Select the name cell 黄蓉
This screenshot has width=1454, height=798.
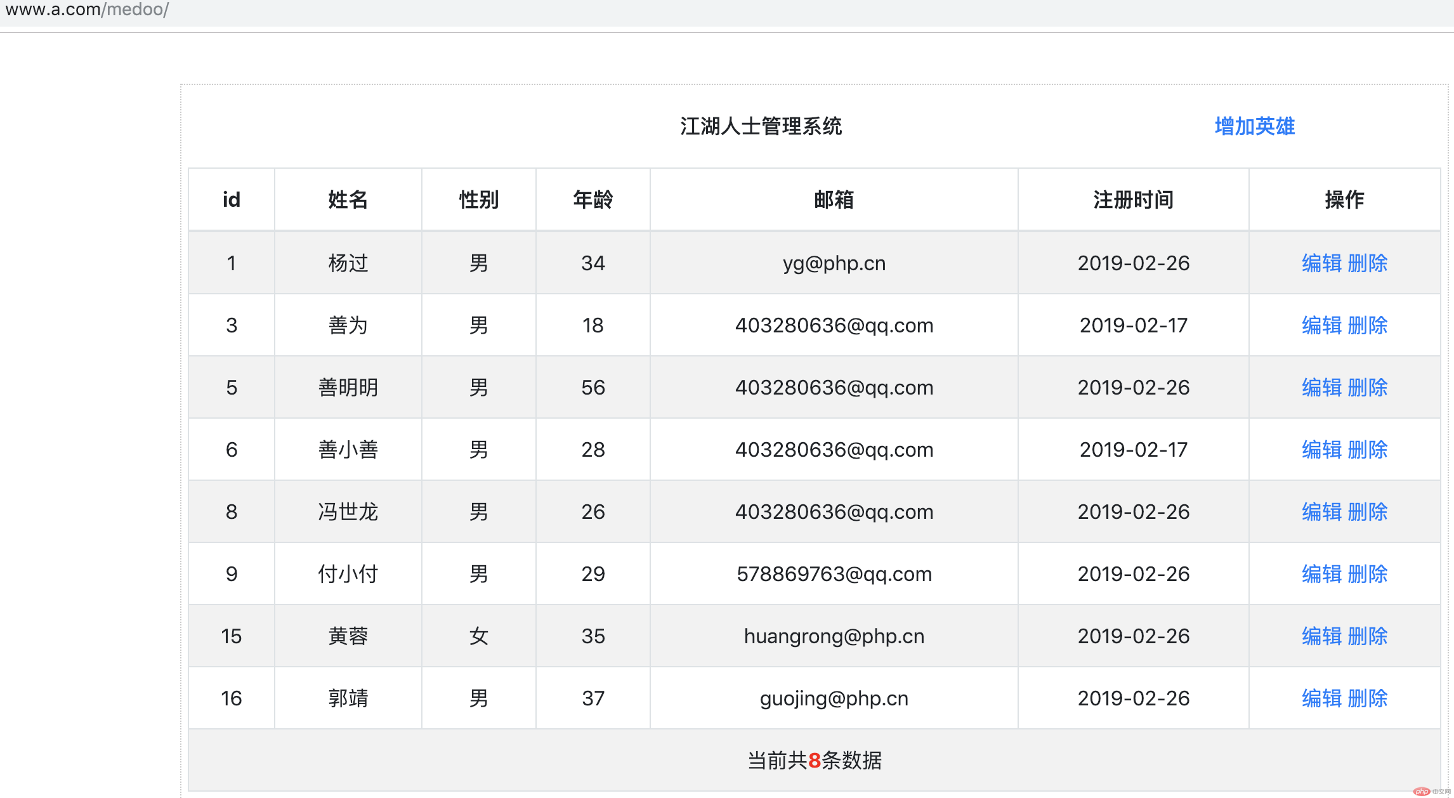[348, 636]
